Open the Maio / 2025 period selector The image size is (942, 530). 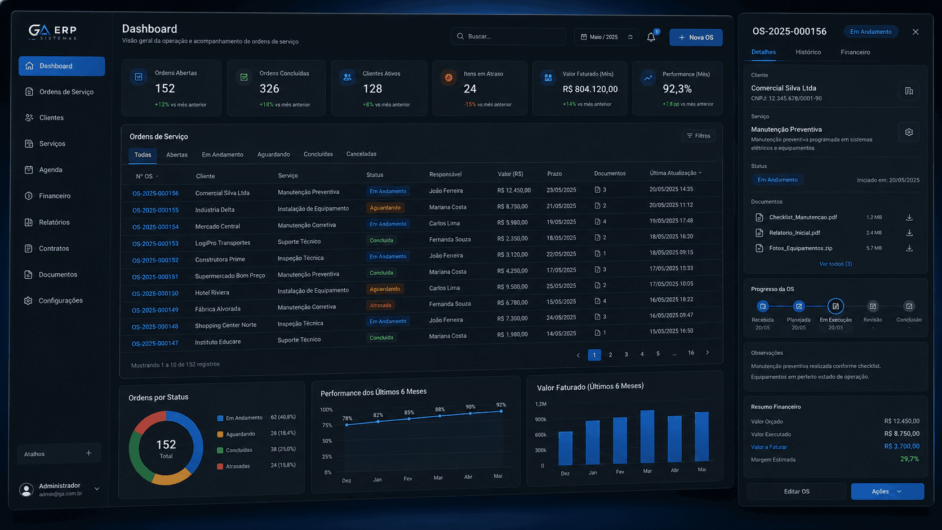(x=606, y=37)
